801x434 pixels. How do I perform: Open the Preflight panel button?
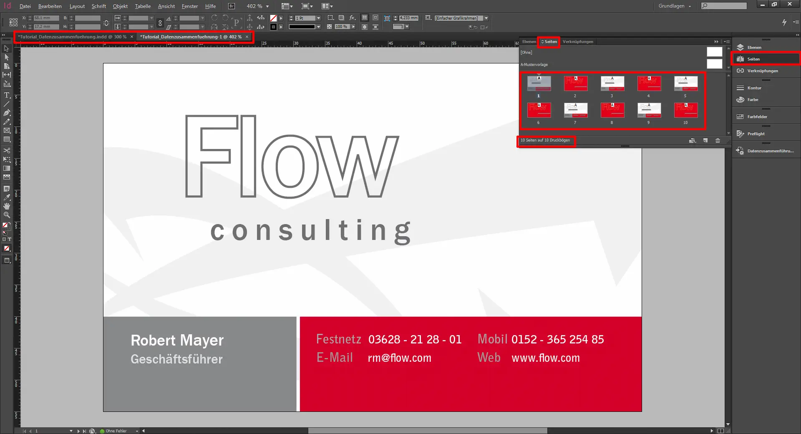[x=756, y=134]
